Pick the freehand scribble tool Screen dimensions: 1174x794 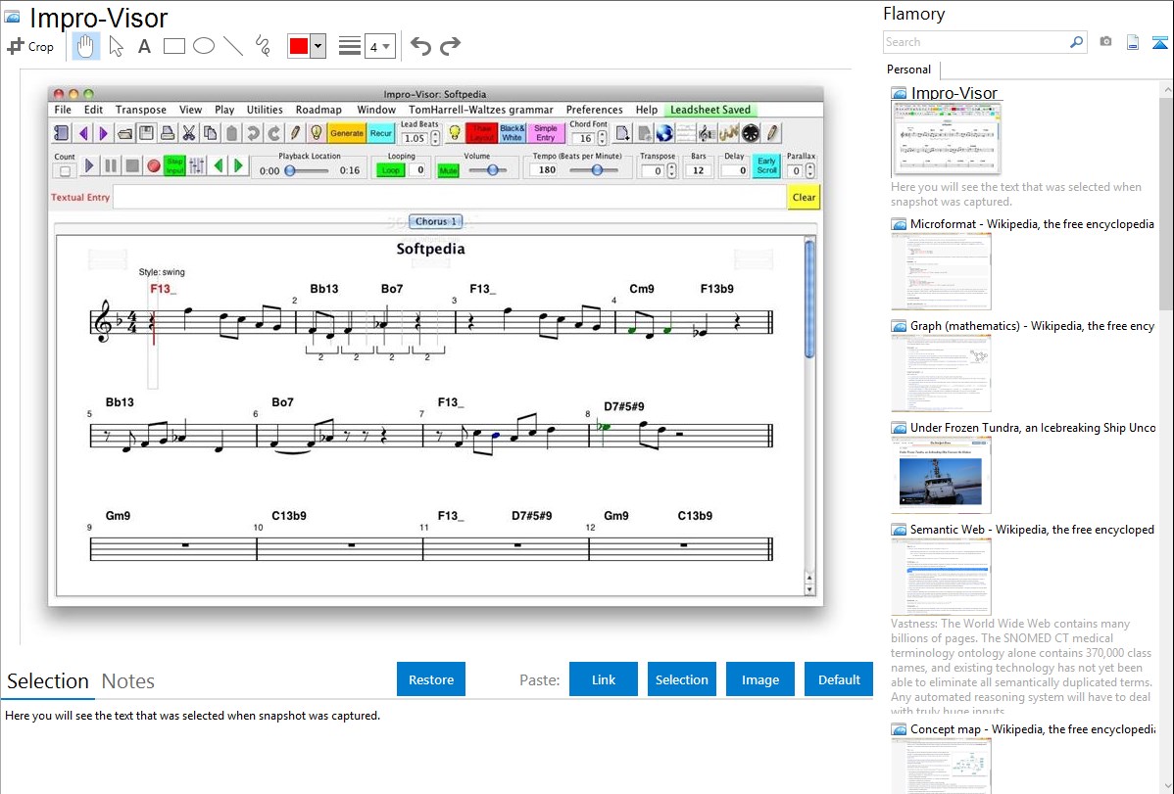click(x=263, y=46)
